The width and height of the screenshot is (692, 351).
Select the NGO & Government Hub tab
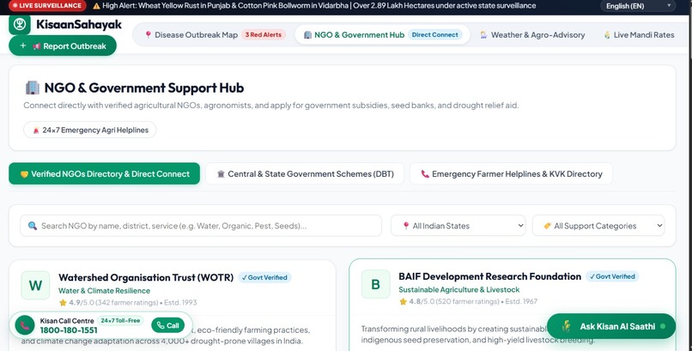click(x=382, y=35)
